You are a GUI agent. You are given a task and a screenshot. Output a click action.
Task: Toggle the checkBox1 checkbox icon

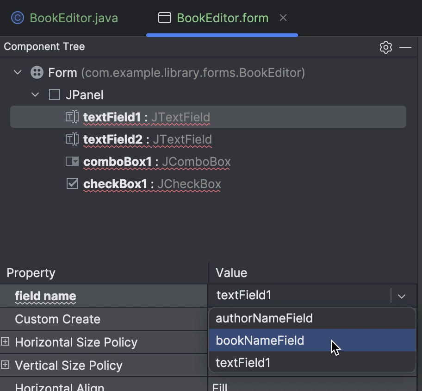(x=72, y=183)
